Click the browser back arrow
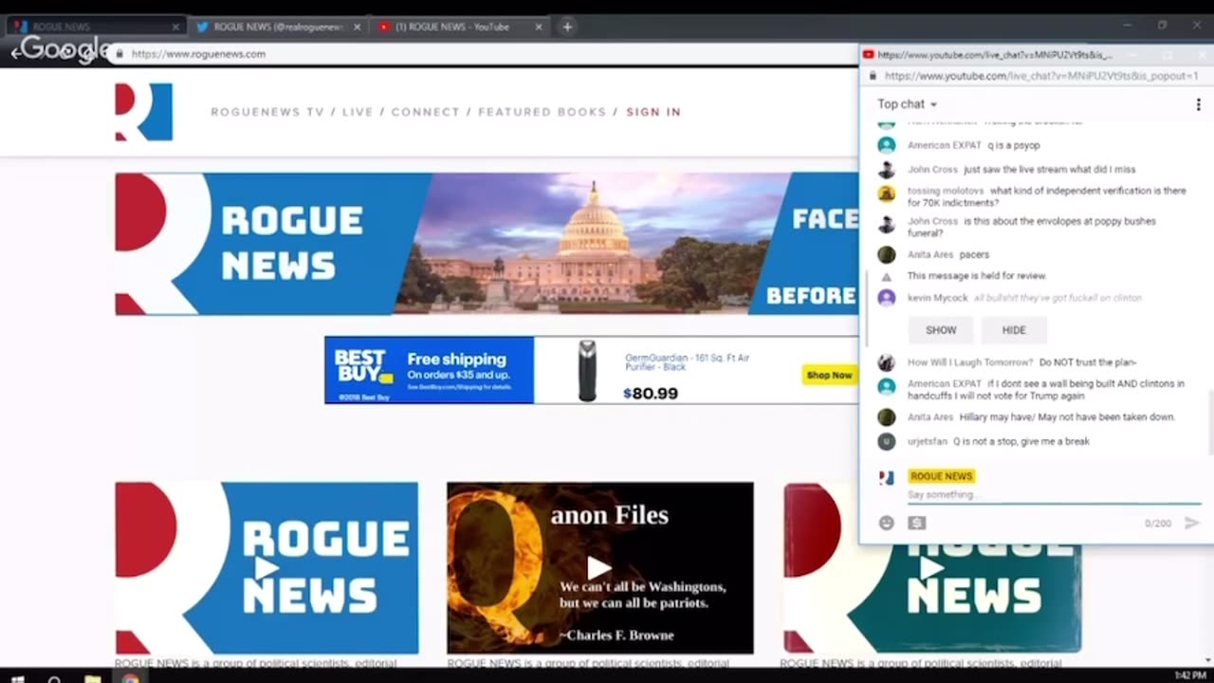This screenshot has height=683, width=1214. [15, 52]
